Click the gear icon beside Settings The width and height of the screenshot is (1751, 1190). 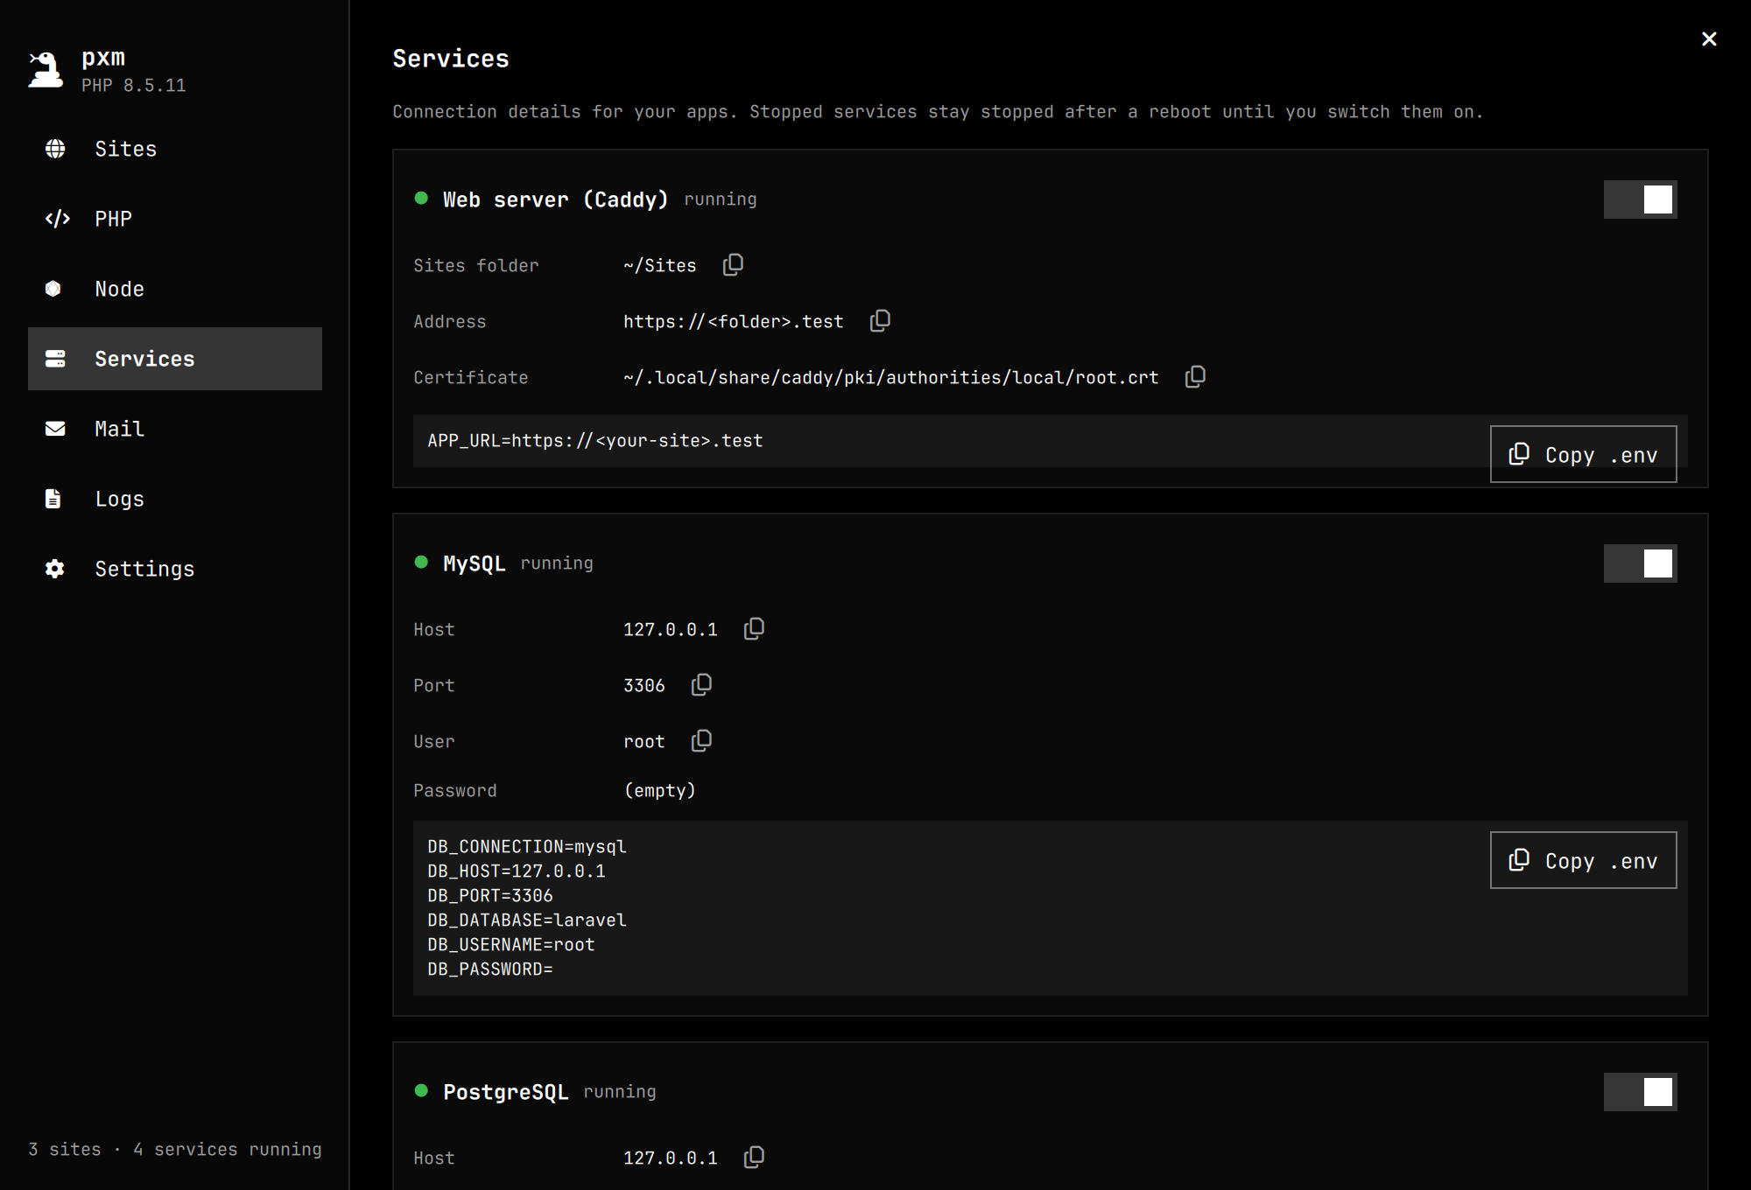(x=55, y=569)
